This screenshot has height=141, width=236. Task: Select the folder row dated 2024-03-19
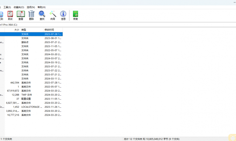click(x=31, y=63)
